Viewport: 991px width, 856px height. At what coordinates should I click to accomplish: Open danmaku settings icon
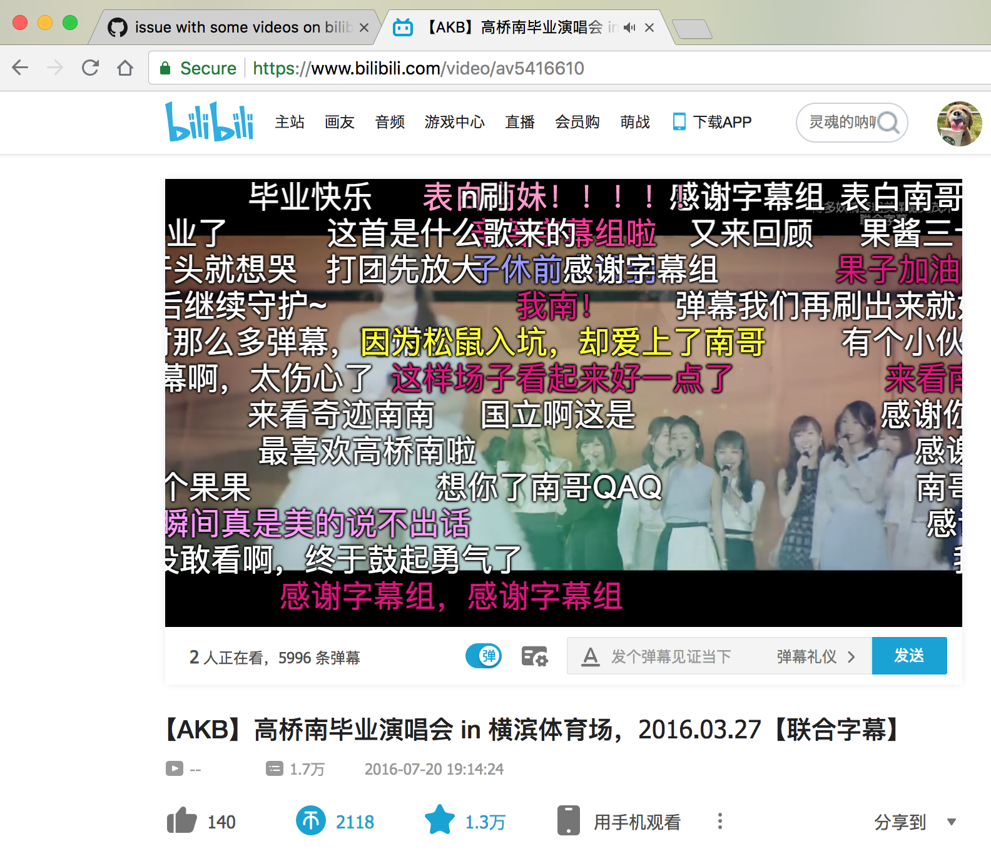[534, 656]
